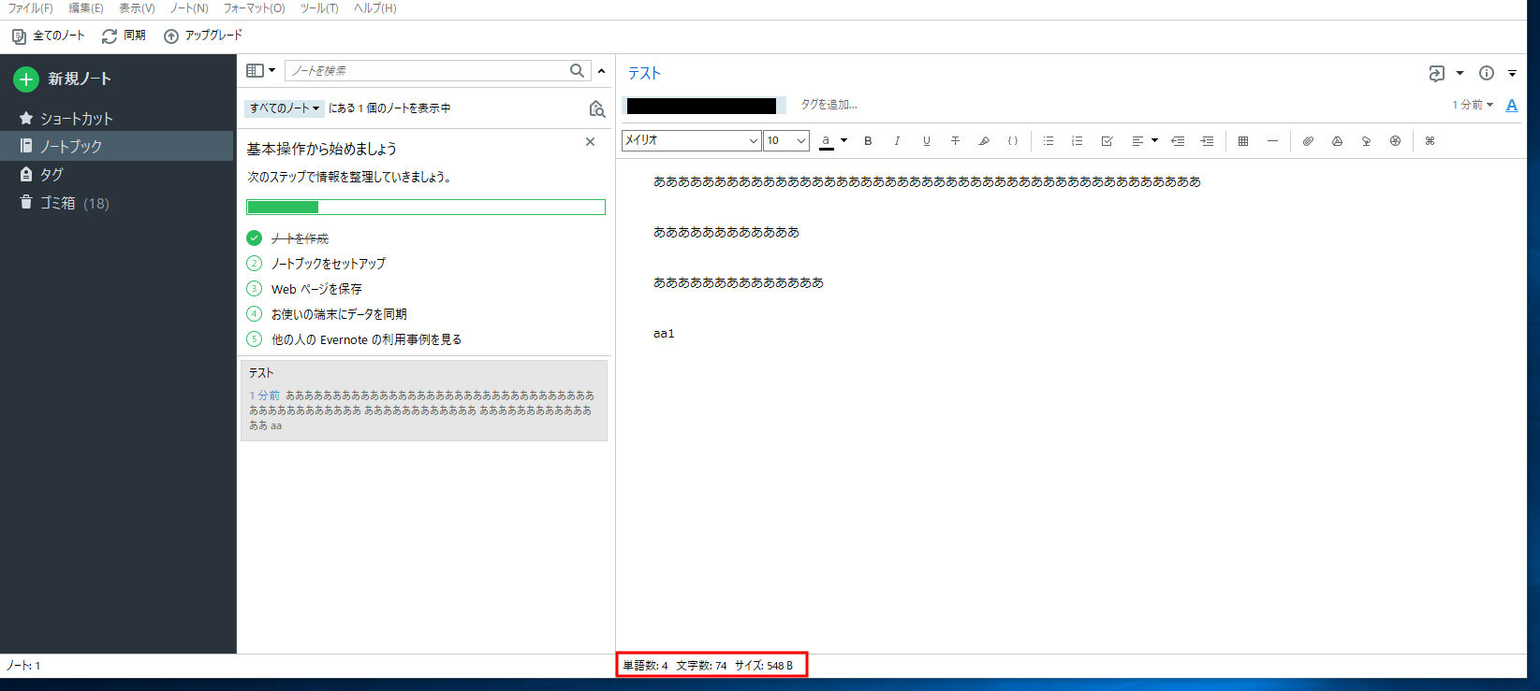1540x691 pixels.
Task: Click the round wheel icon left of encrypt
Action: tap(1395, 141)
